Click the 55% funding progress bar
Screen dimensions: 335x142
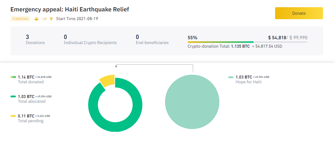coord(247,42)
